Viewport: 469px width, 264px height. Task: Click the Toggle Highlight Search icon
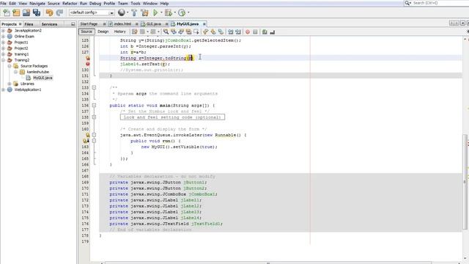pyautogui.click(x=189, y=32)
